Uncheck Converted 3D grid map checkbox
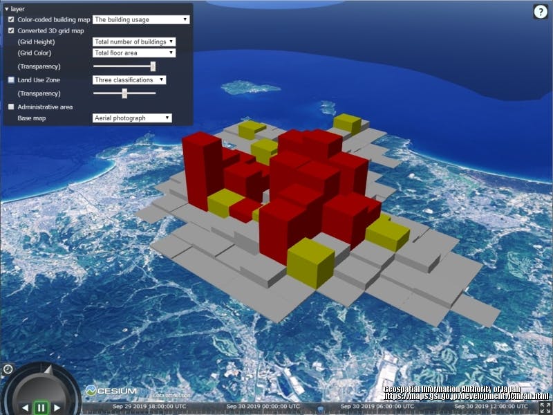 click(11, 30)
